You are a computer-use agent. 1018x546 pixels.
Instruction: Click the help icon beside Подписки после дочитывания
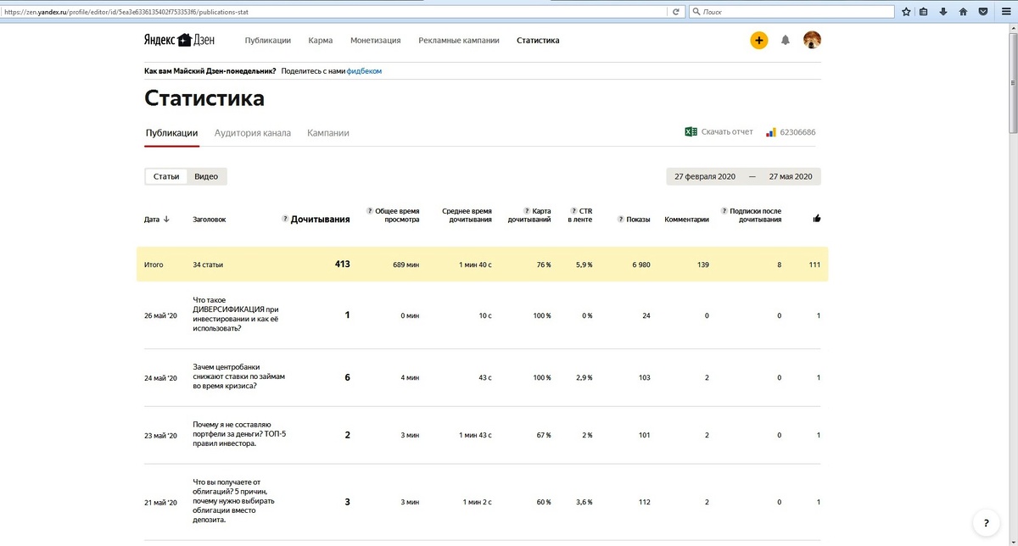724,210
